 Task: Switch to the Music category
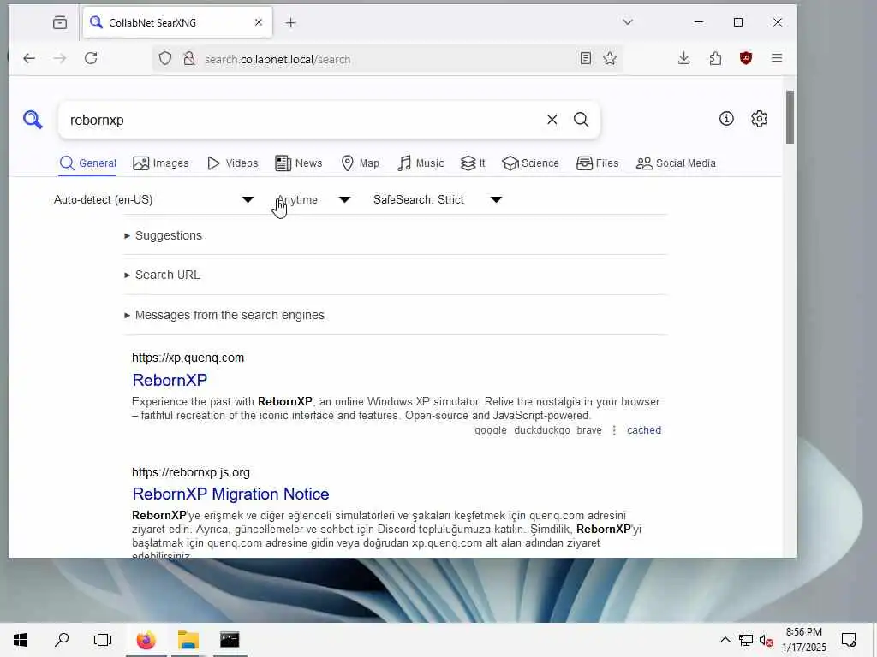tap(420, 163)
